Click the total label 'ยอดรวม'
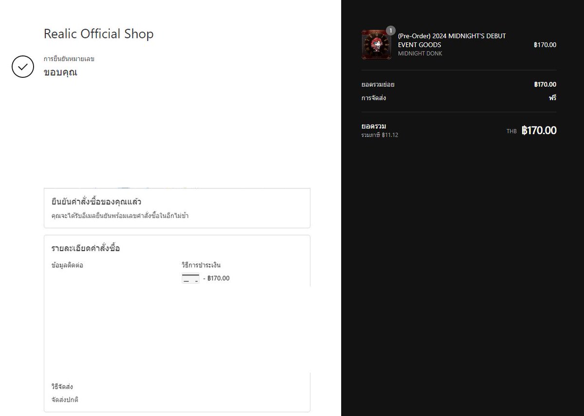584x416 pixels. [x=374, y=127]
